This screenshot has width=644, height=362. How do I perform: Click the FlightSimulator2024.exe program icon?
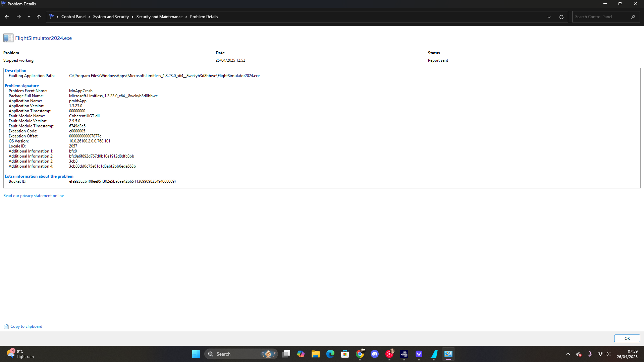8,38
